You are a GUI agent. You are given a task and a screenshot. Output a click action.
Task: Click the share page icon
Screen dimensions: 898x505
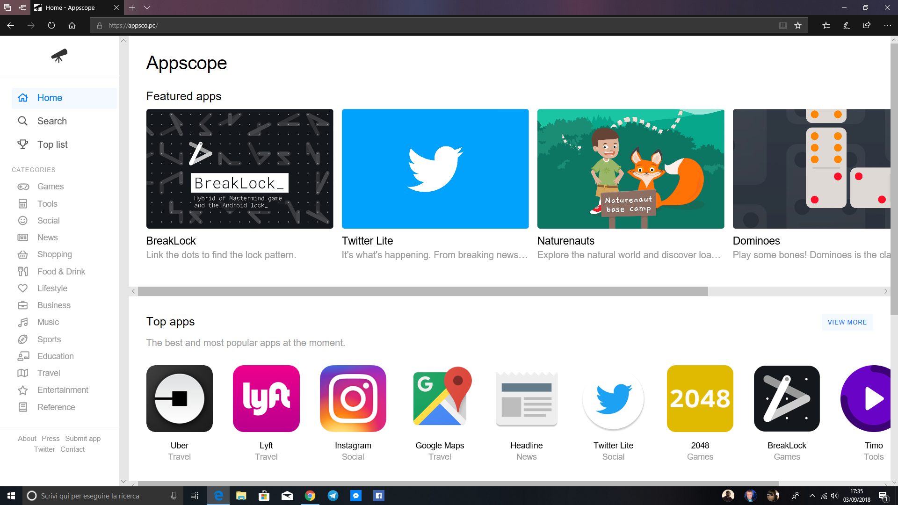(x=867, y=25)
